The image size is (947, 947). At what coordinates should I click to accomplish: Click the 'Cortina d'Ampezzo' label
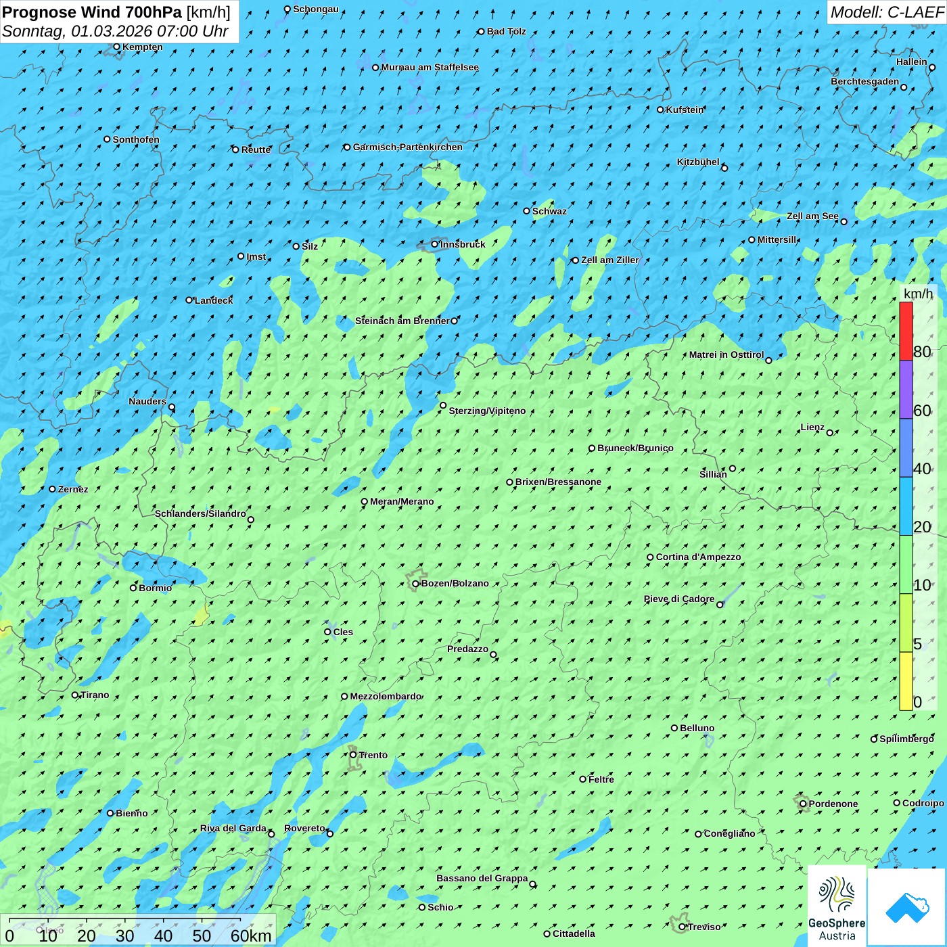[x=699, y=557]
